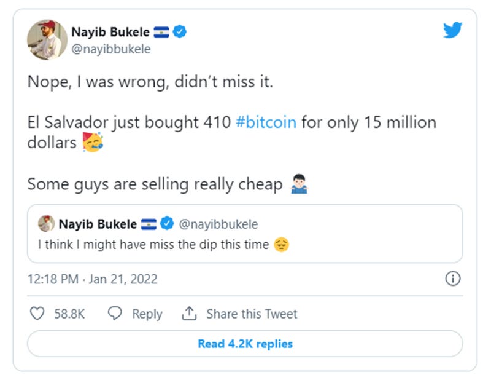Image resolution: width=491 pixels, height=380 pixels.
Task: Click the blue verified badge by main author
Action: click(180, 33)
